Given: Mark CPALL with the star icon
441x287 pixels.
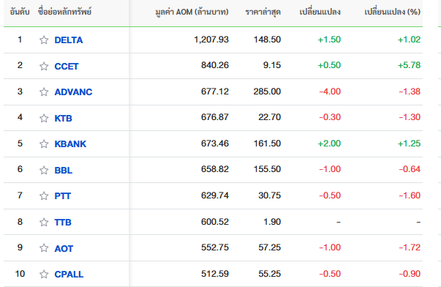Looking at the screenshot, I should (44, 274).
